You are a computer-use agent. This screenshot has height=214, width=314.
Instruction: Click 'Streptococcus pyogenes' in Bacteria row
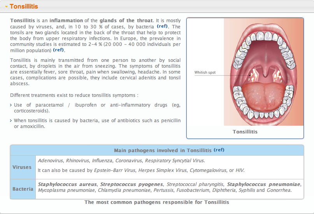click(x=132, y=184)
